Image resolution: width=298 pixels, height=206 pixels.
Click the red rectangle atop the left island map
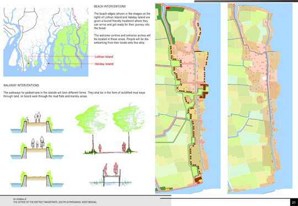[168, 8]
